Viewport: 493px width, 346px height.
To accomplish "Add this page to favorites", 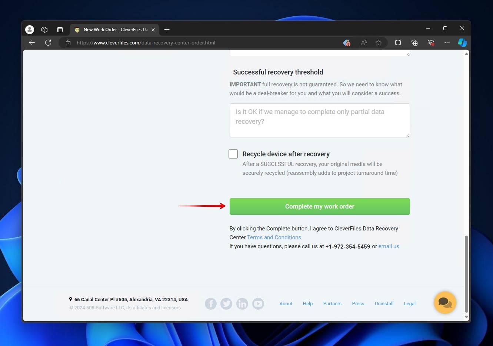I will [378, 43].
